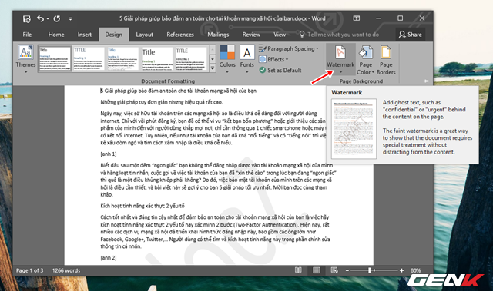Open the View tab
This screenshot has width=493, height=291.
pos(280,35)
